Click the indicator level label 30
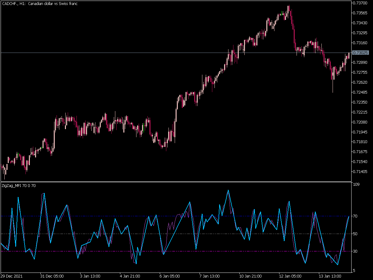 (x=356, y=251)
